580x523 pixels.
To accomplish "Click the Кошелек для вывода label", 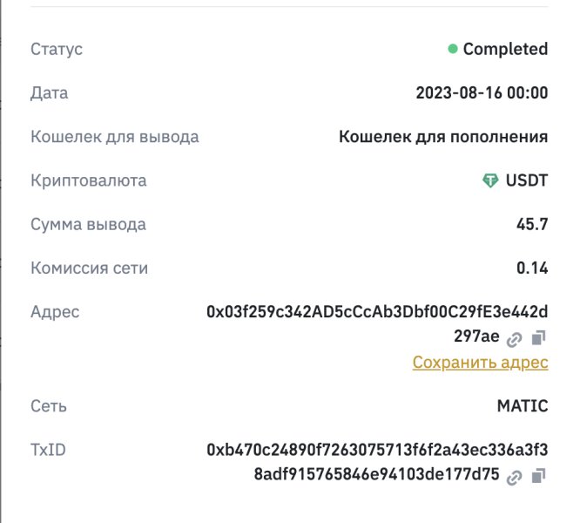I will pyautogui.click(x=115, y=137).
